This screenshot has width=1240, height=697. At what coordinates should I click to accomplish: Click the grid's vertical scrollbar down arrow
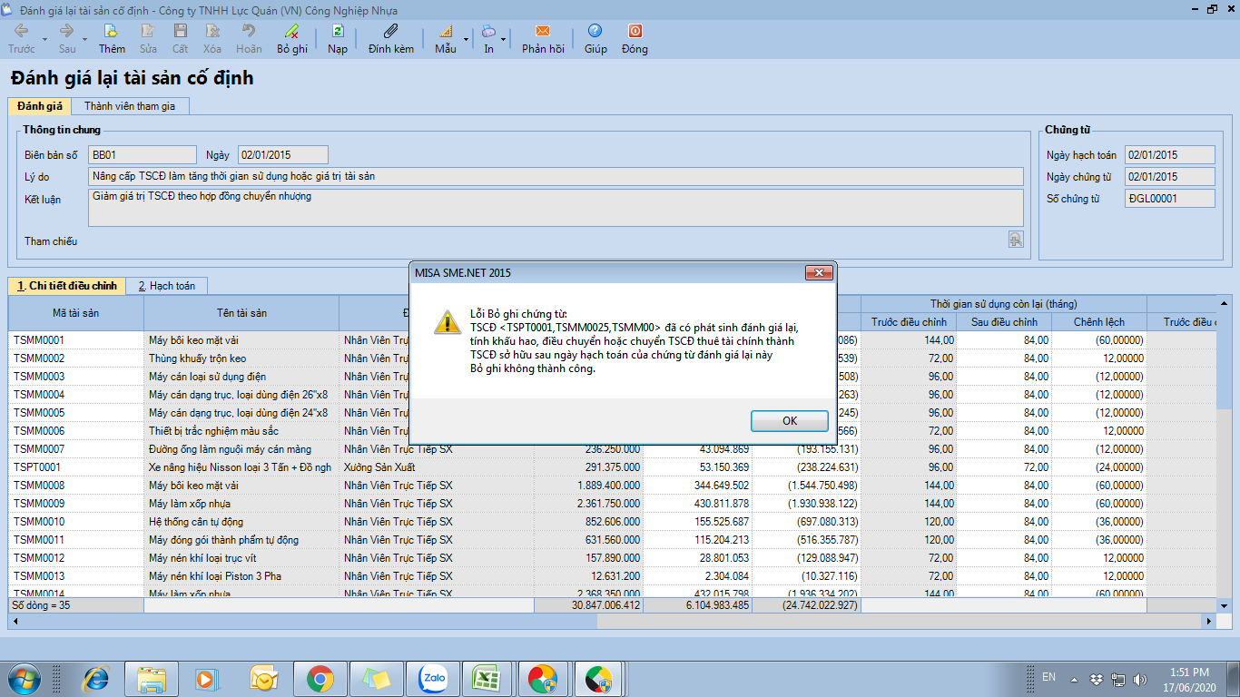pyautogui.click(x=1224, y=605)
